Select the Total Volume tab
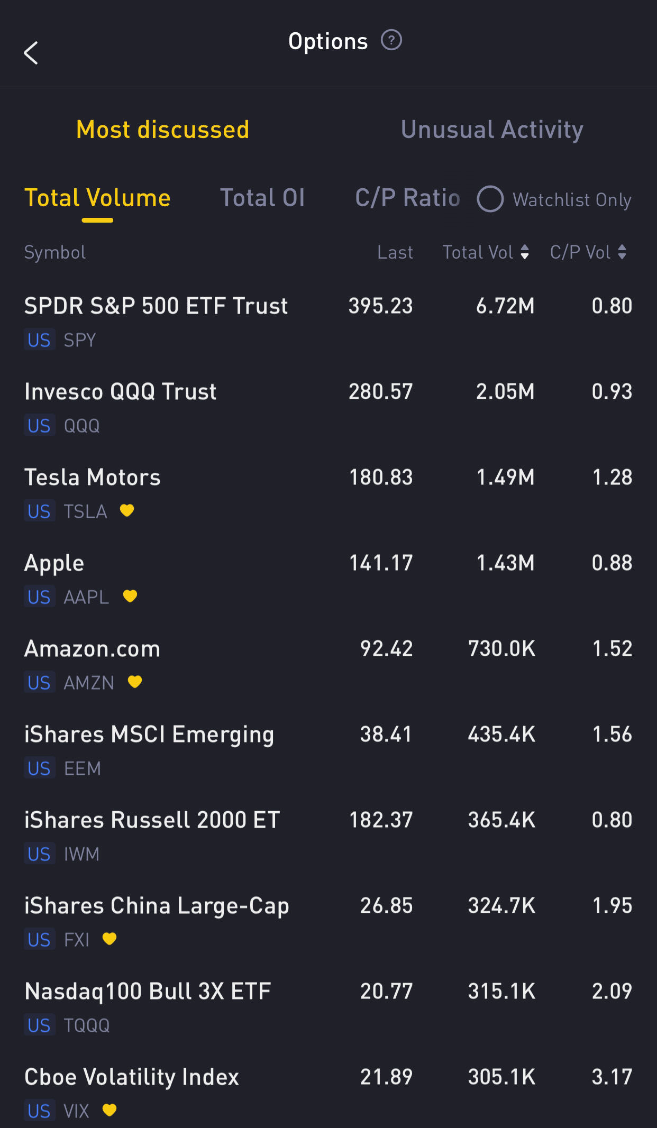This screenshot has width=657, height=1128. pyautogui.click(x=97, y=198)
